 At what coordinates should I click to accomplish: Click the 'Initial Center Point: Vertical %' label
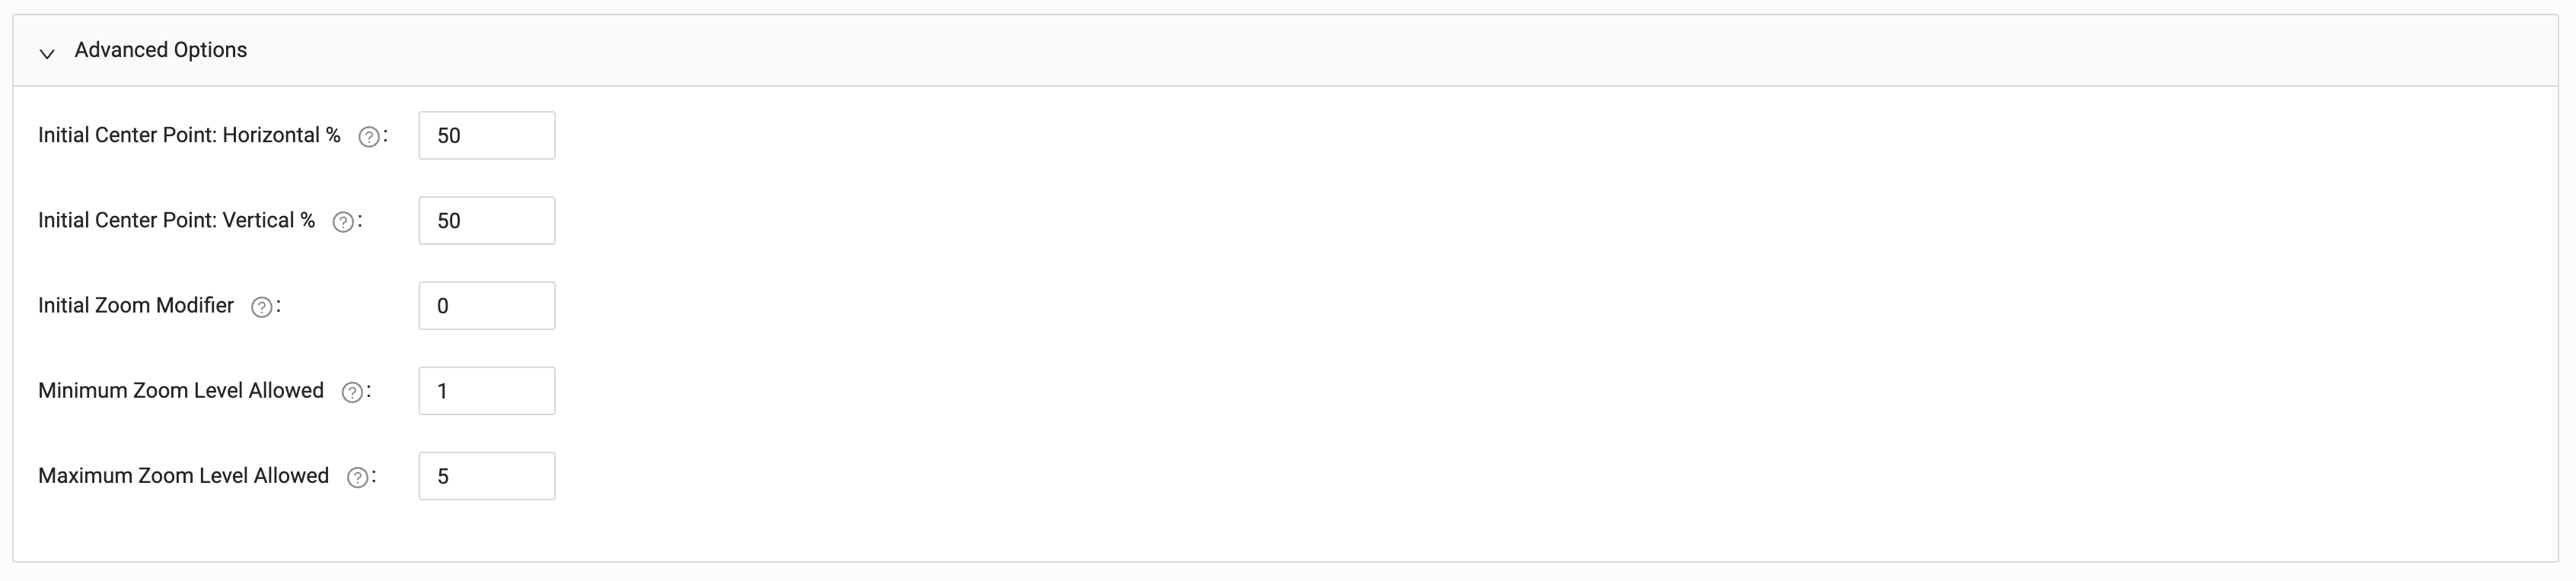176,221
